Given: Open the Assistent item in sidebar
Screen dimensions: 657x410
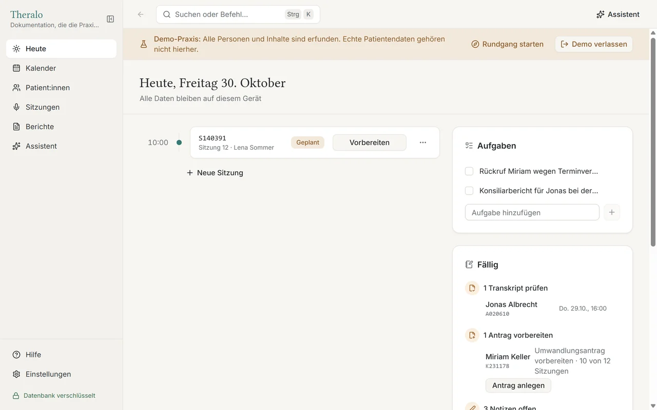Looking at the screenshot, I should [61, 146].
